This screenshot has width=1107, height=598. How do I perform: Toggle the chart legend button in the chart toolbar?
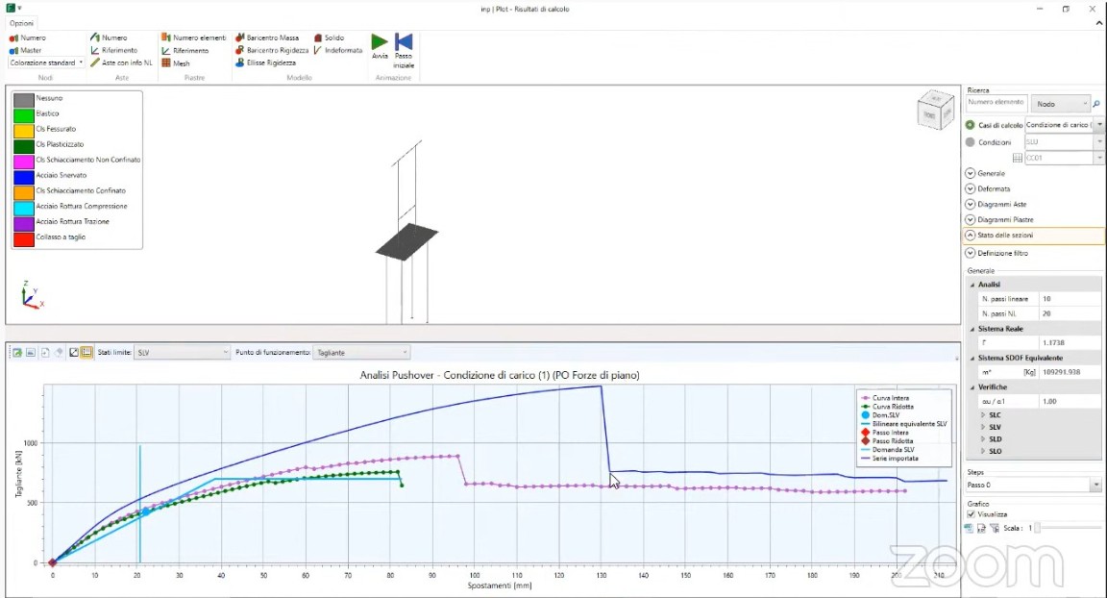[86, 353]
